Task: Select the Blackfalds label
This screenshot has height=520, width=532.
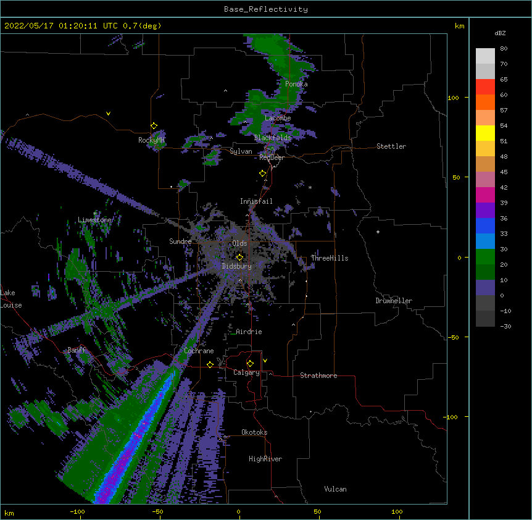Action: point(272,138)
